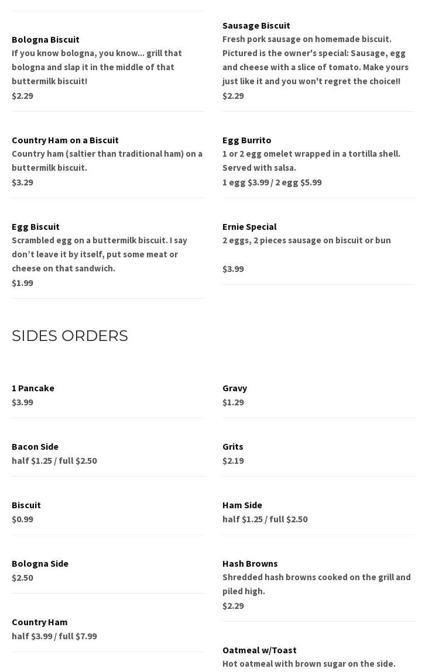Click the Country Ham half/full price text
The height and width of the screenshot is (672, 439).
pyautogui.click(x=54, y=636)
